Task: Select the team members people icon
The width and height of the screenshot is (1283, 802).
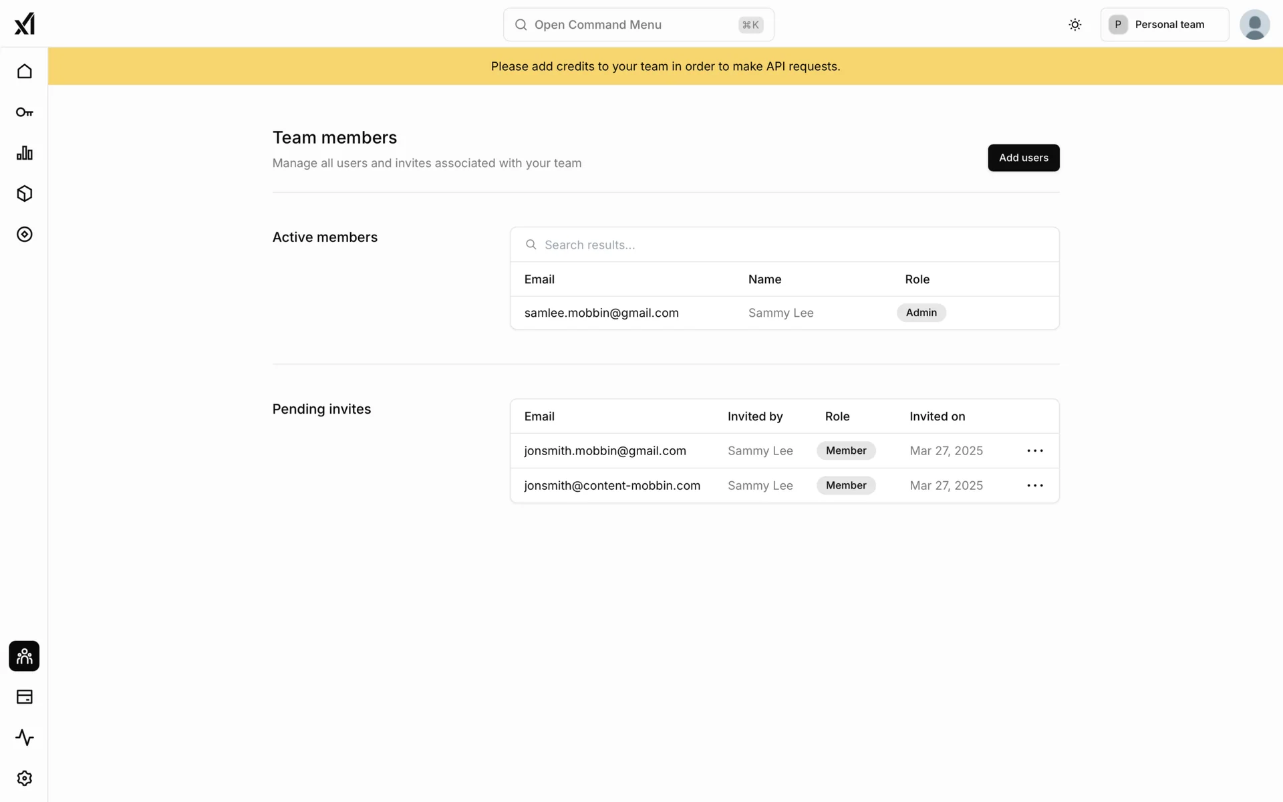Action: 24,656
